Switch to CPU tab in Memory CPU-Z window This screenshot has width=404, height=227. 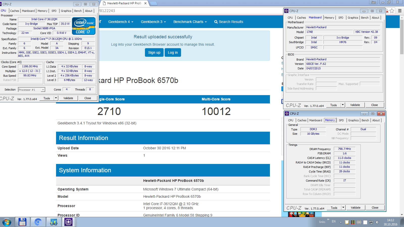tap(291, 120)
